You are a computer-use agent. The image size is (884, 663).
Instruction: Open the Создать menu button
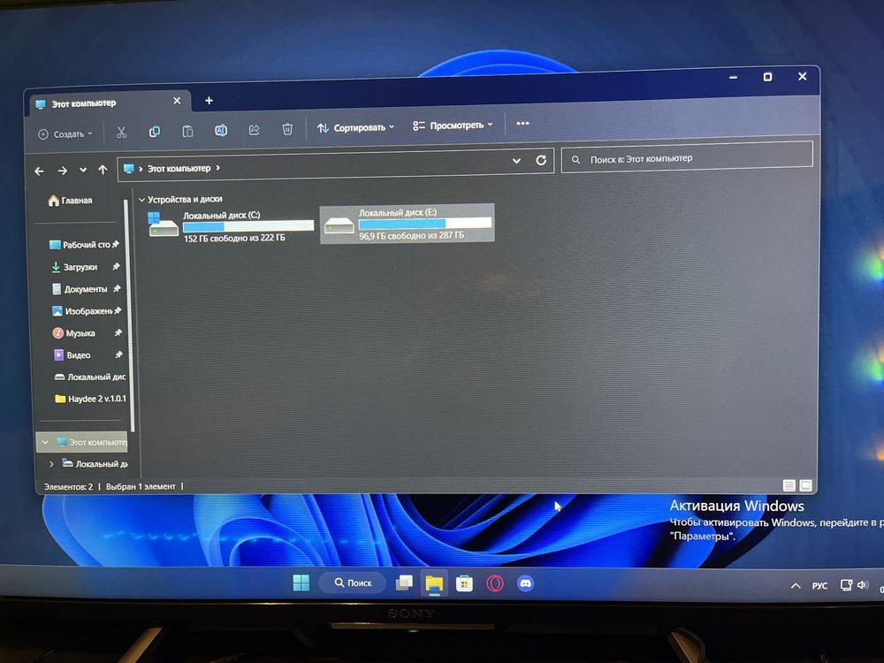coord(65,134)
